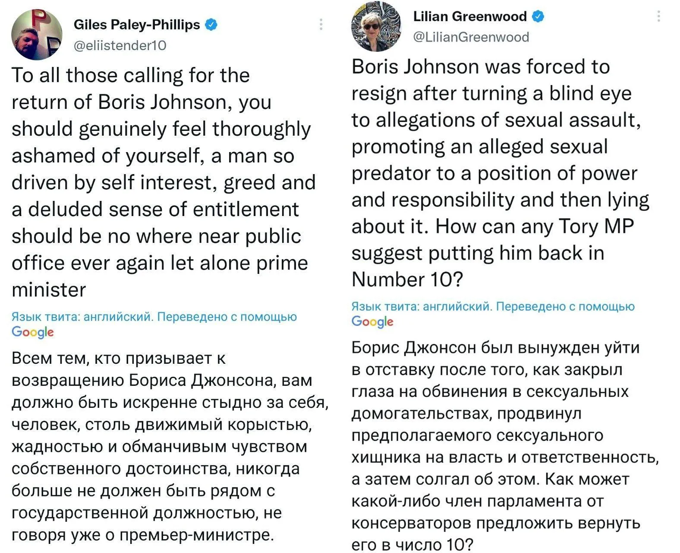Click Giles Paley-Phillips verified badge

tap(210, 25)
